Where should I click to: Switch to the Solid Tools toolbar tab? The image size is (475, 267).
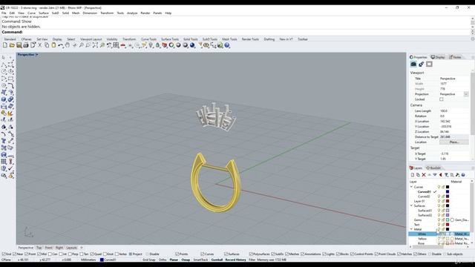tap(191, 39)
